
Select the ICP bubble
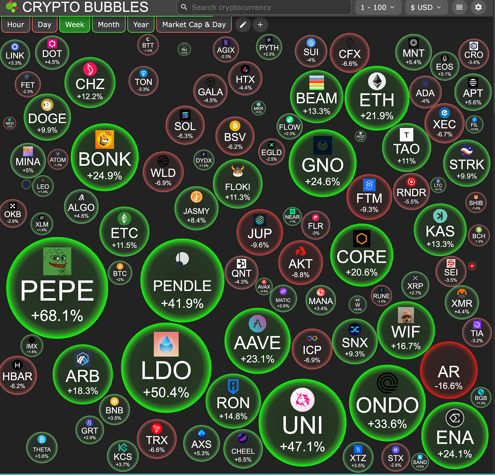coord(312,349)
